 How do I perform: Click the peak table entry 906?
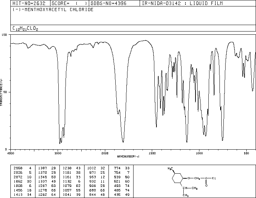pyautogui.click(x=93, y=186)
